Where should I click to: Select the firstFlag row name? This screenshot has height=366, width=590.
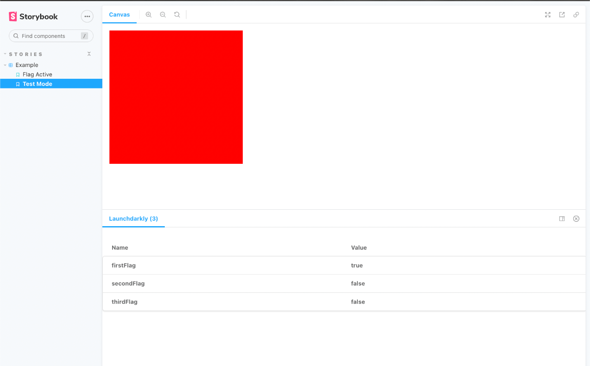click(x=123, y=265)
